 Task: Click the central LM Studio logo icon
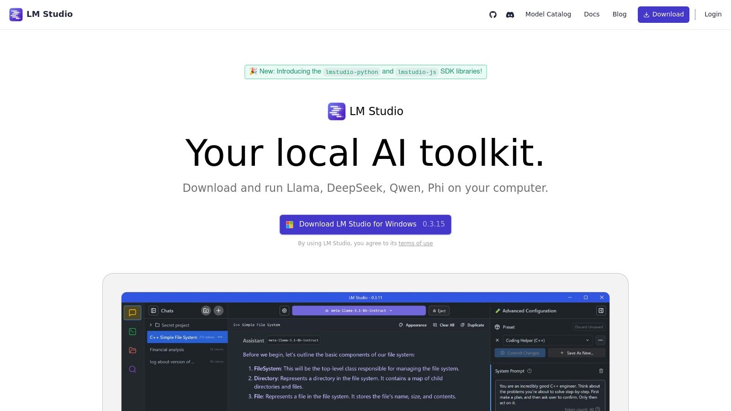(337, 111)
